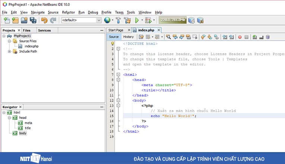This screenshot has width=285, height=164.
Task: Click the Comment icon in editor toolbar
Action: coord(255,37)
